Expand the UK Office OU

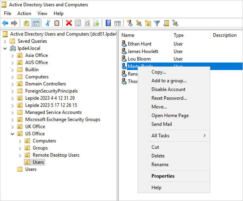point(12,127)
